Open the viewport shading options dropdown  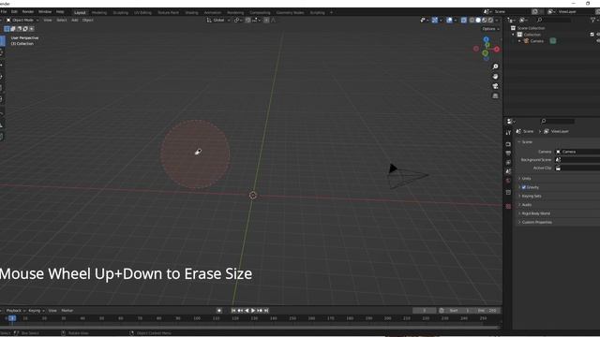click(497, 20)
